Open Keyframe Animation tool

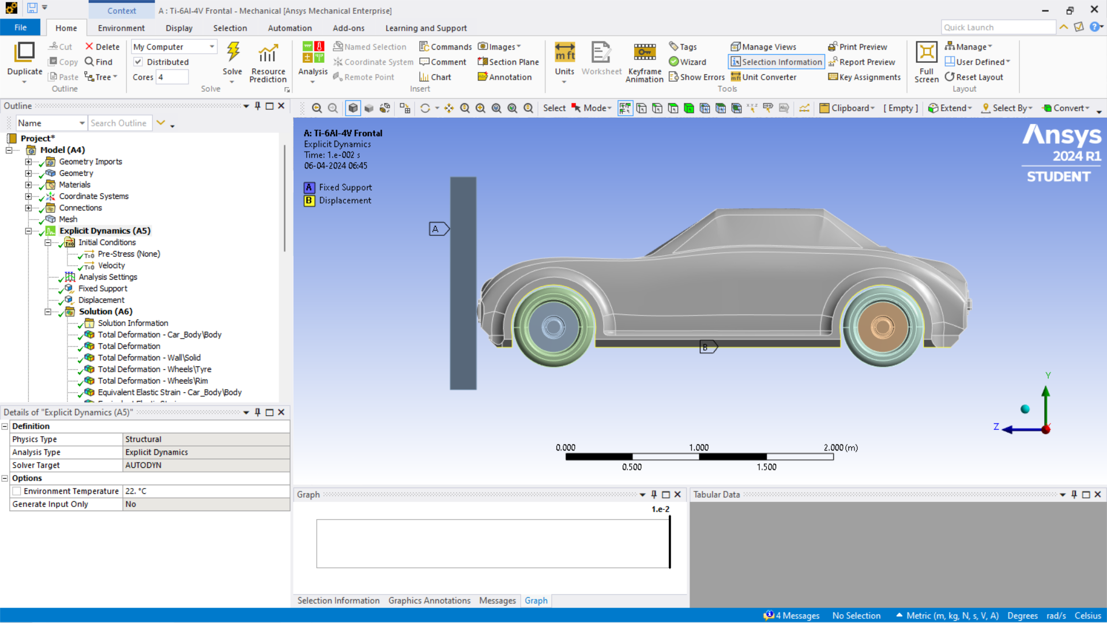click(x=645, y=62)
